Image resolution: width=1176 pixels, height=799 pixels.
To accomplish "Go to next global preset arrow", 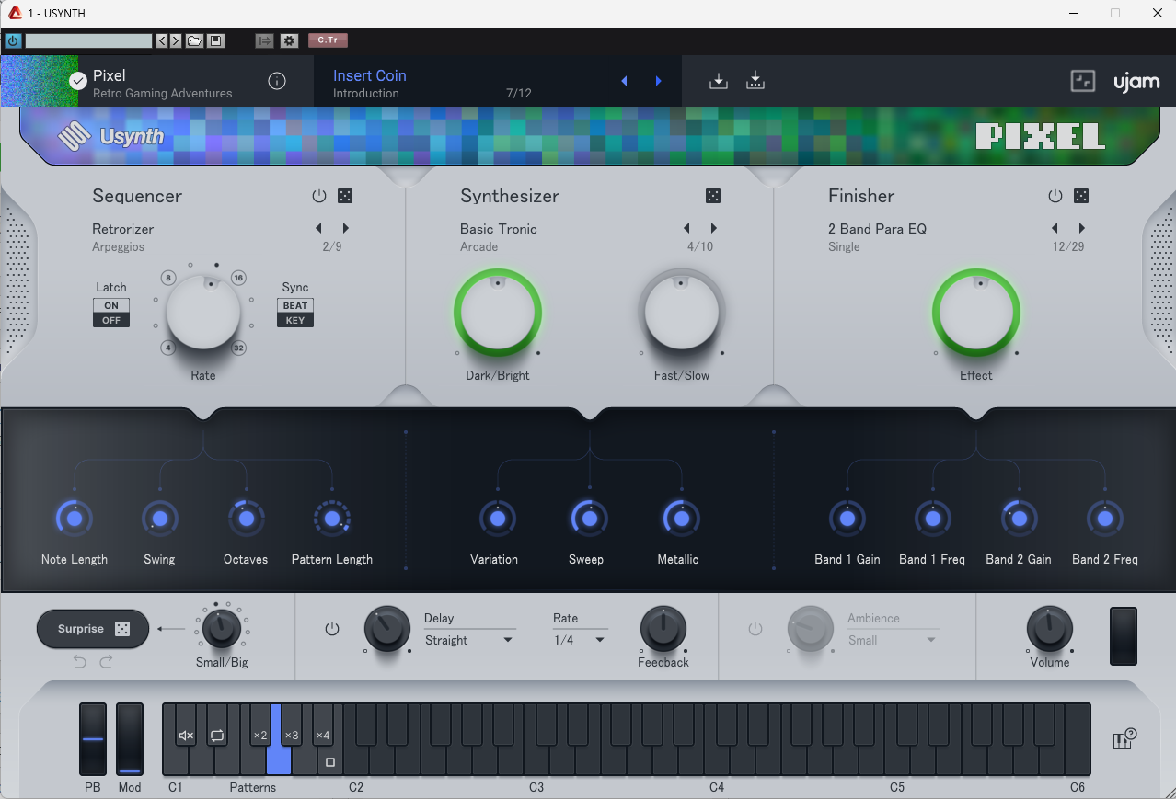I will (658, 81).
